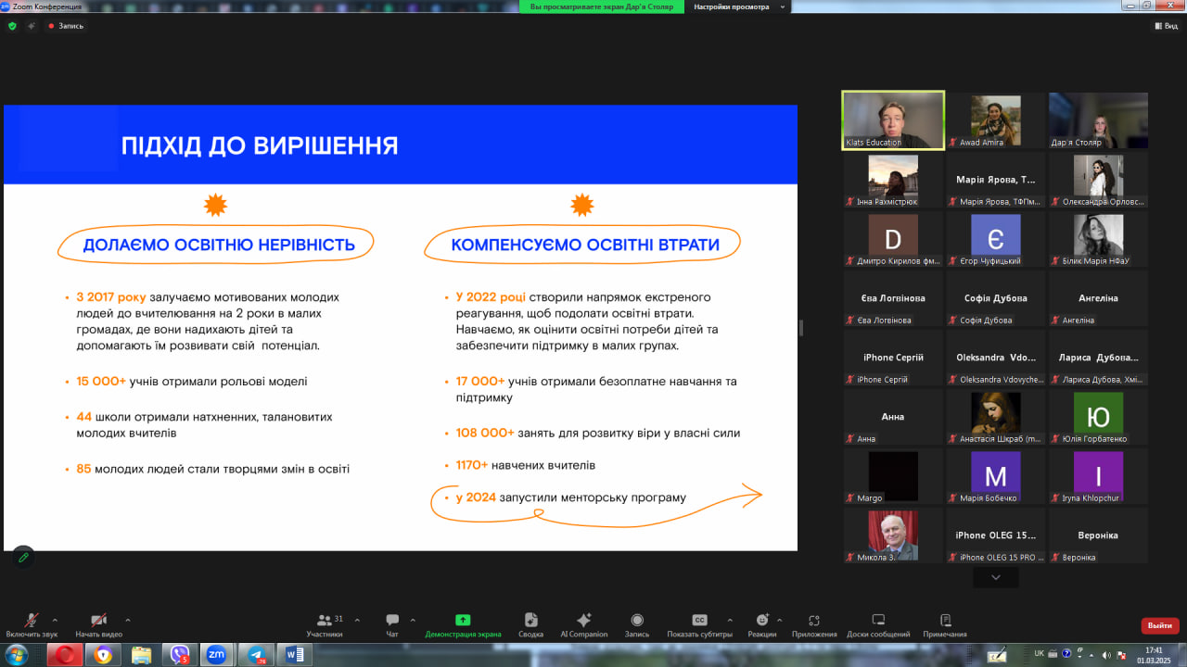Open the Сводка summary tool
The image size is (1187, 667).
530,625
